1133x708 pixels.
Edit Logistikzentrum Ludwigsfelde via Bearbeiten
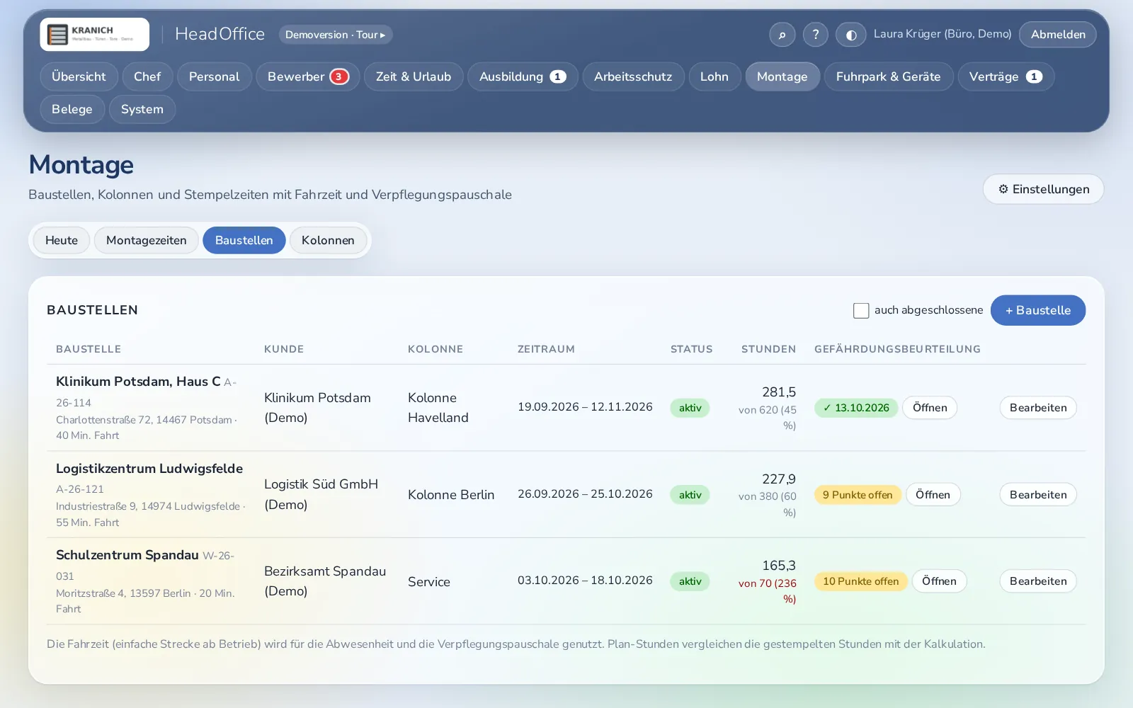coord(1038,495)
